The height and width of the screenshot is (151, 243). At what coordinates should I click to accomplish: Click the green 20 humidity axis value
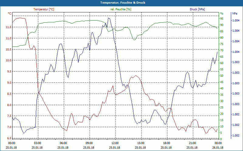point(222,114)
